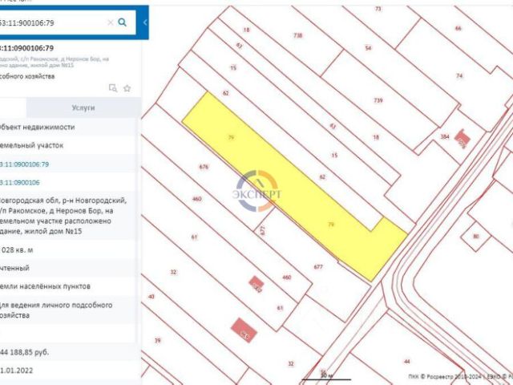Click parcel 80 small square plot

[476, 236]
